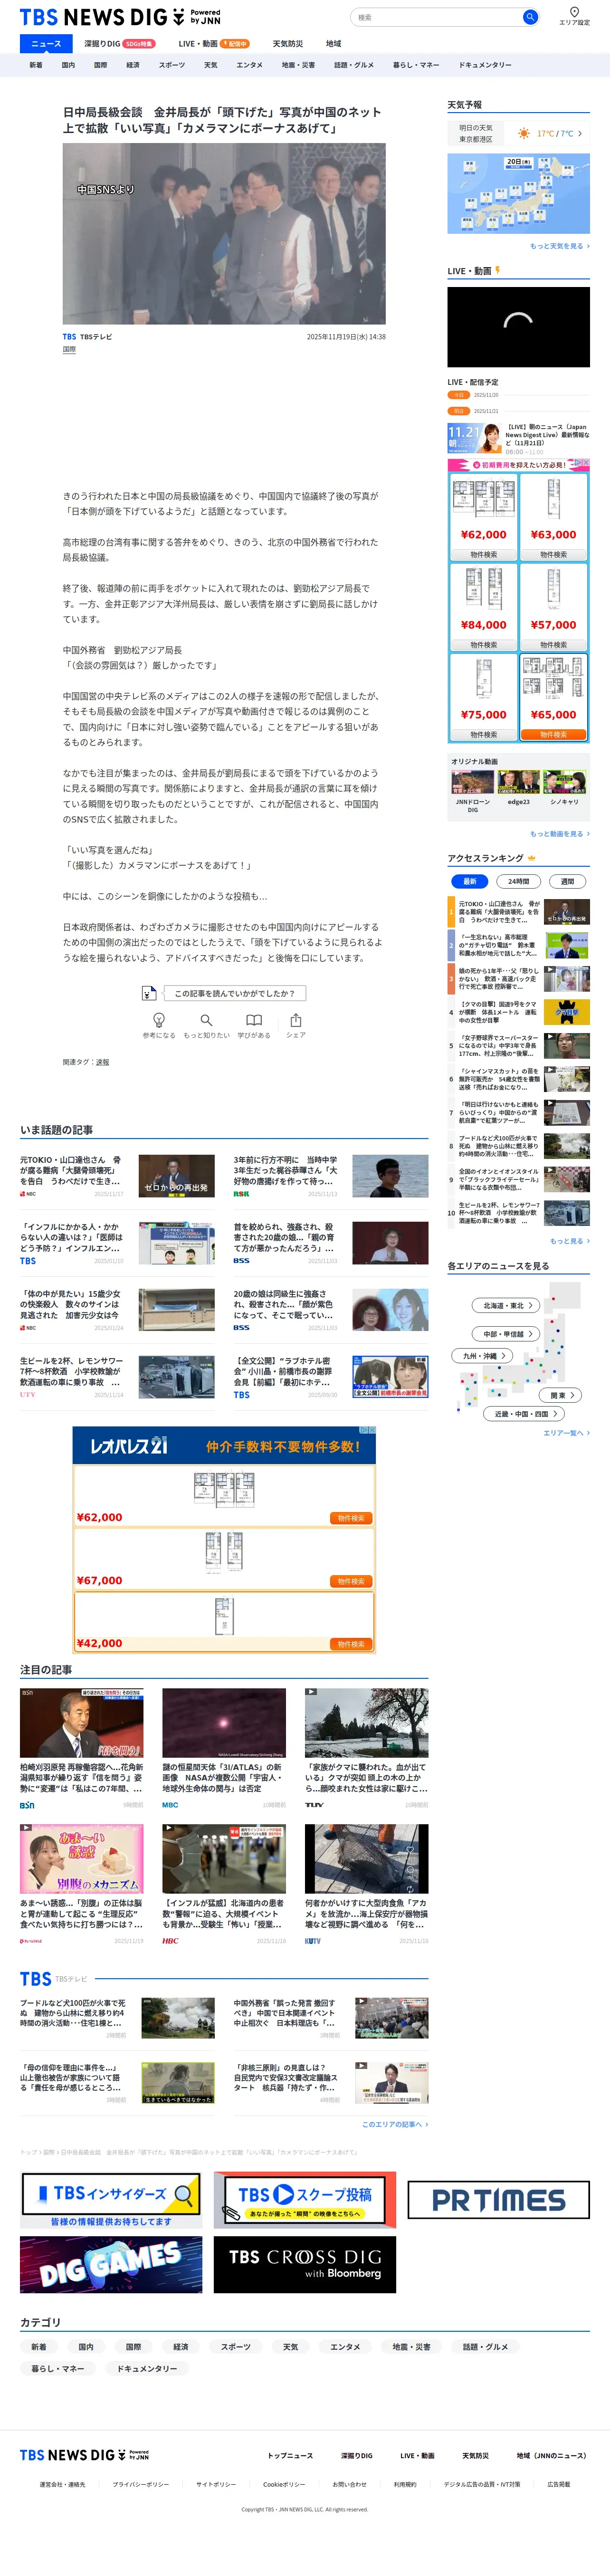Image resolution: width=610 pixels, height=2576 pixels.
Task: Expand 中部・甲信越 area news
Action: (505, 1333)
